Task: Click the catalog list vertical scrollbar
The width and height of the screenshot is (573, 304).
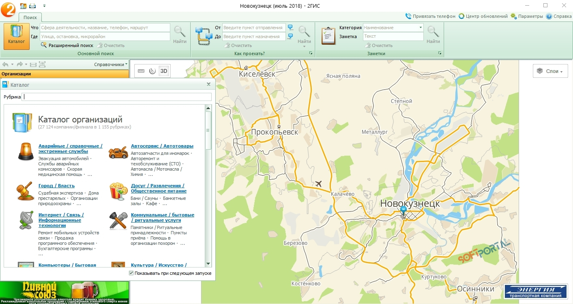Action: pyautogui.click(x=208, y=131)
